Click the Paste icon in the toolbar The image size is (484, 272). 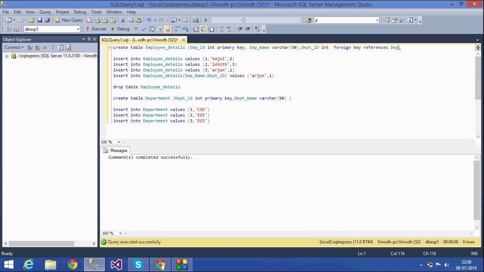(x=139, y=20)
